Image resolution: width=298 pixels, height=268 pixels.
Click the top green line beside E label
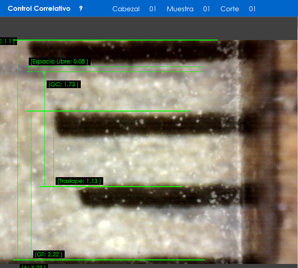[117, 40]
